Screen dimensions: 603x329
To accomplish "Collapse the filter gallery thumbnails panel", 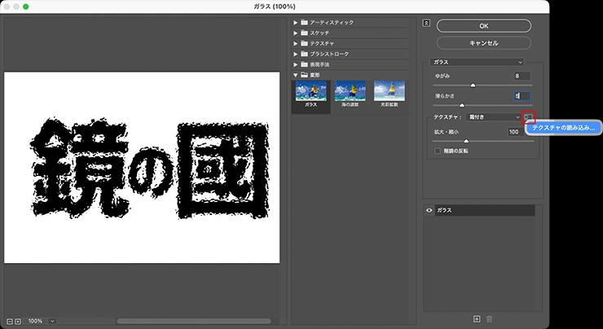I will click(425, 23).
